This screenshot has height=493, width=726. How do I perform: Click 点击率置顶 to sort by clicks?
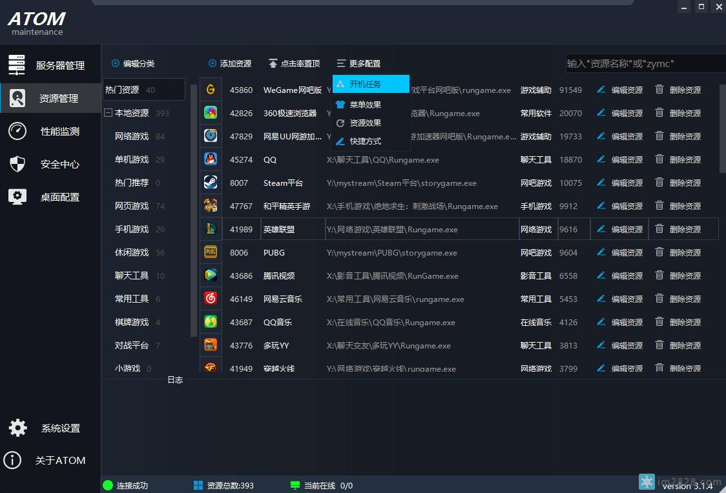pos(298,63)
